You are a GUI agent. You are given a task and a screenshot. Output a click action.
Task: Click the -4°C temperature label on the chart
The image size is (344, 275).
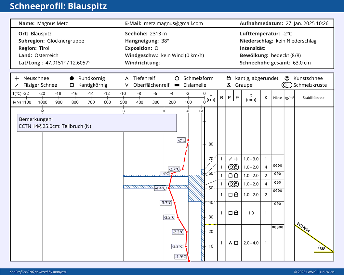click(165, 174)
